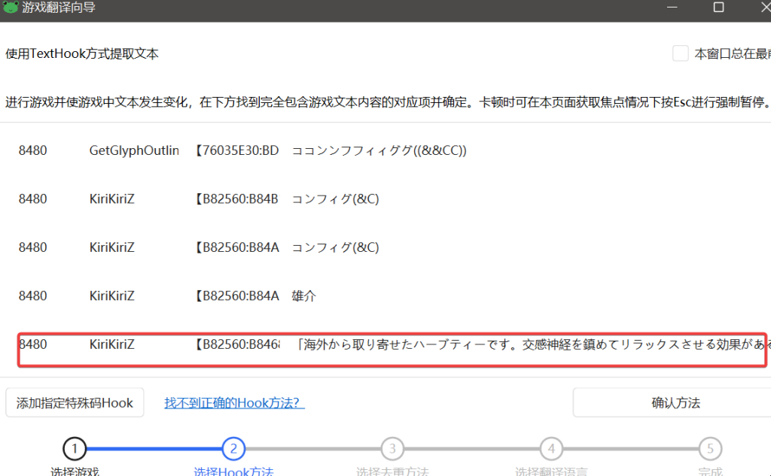Click the 游戏翻译向导 window title text
This screenshot has width=771, height=476.
tap(59, 8)
